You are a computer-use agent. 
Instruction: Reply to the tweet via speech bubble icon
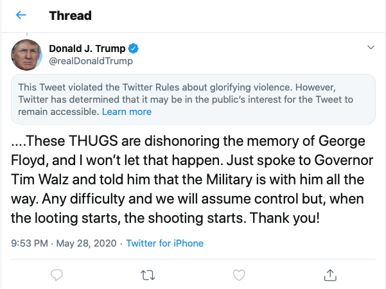point(57,275)
